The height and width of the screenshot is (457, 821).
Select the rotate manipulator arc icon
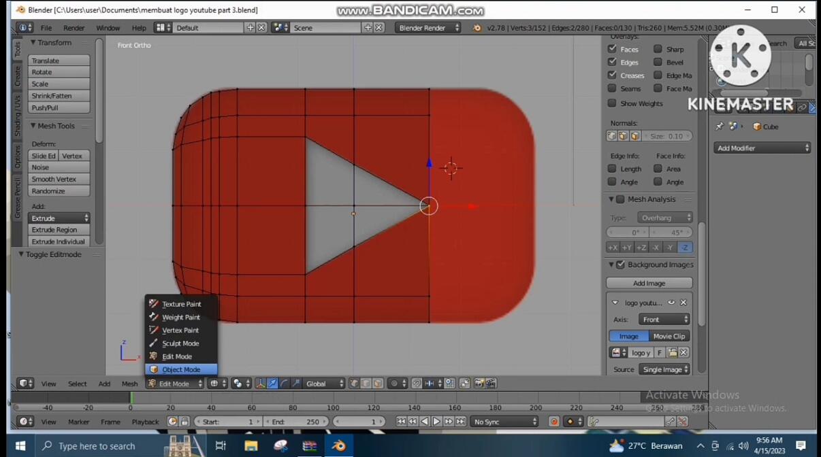[284, 384]
